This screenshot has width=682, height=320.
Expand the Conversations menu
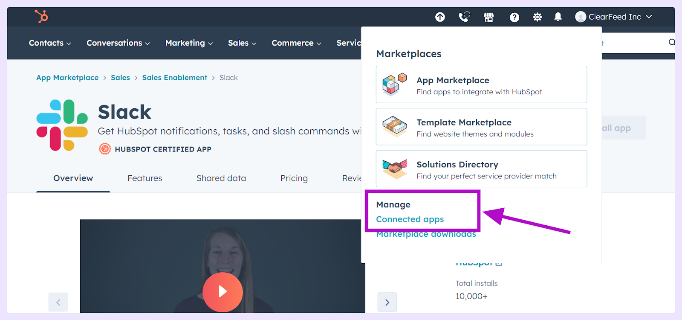[118, 43]
